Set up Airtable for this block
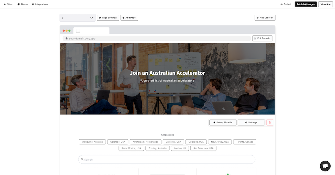This screenshot has height=175, width=335. (223, 123)
